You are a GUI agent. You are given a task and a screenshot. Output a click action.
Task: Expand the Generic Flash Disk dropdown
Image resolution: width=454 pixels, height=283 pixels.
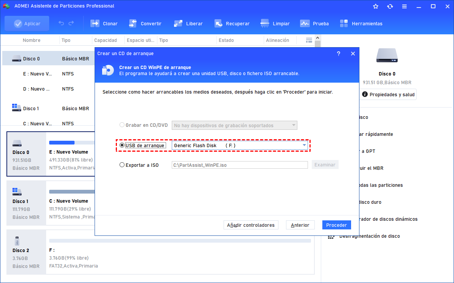click(x=304, y=145)
